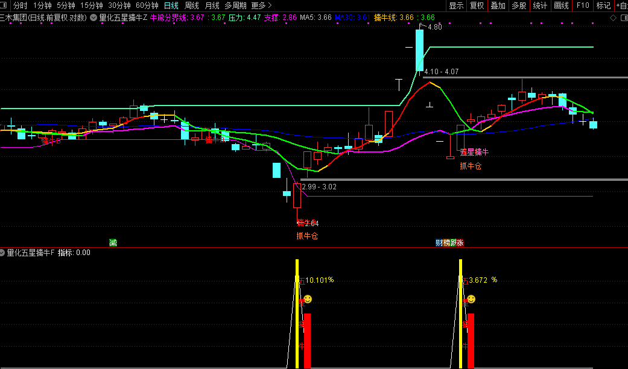Click the smiley icon beside 10.101%

(x=308, y=299)
